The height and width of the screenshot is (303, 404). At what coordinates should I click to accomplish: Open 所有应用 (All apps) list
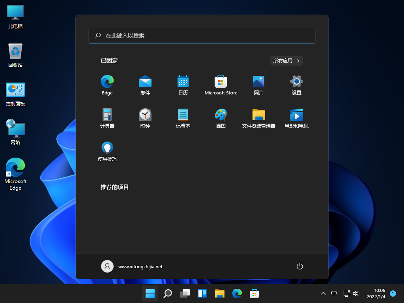pos(286,60)
